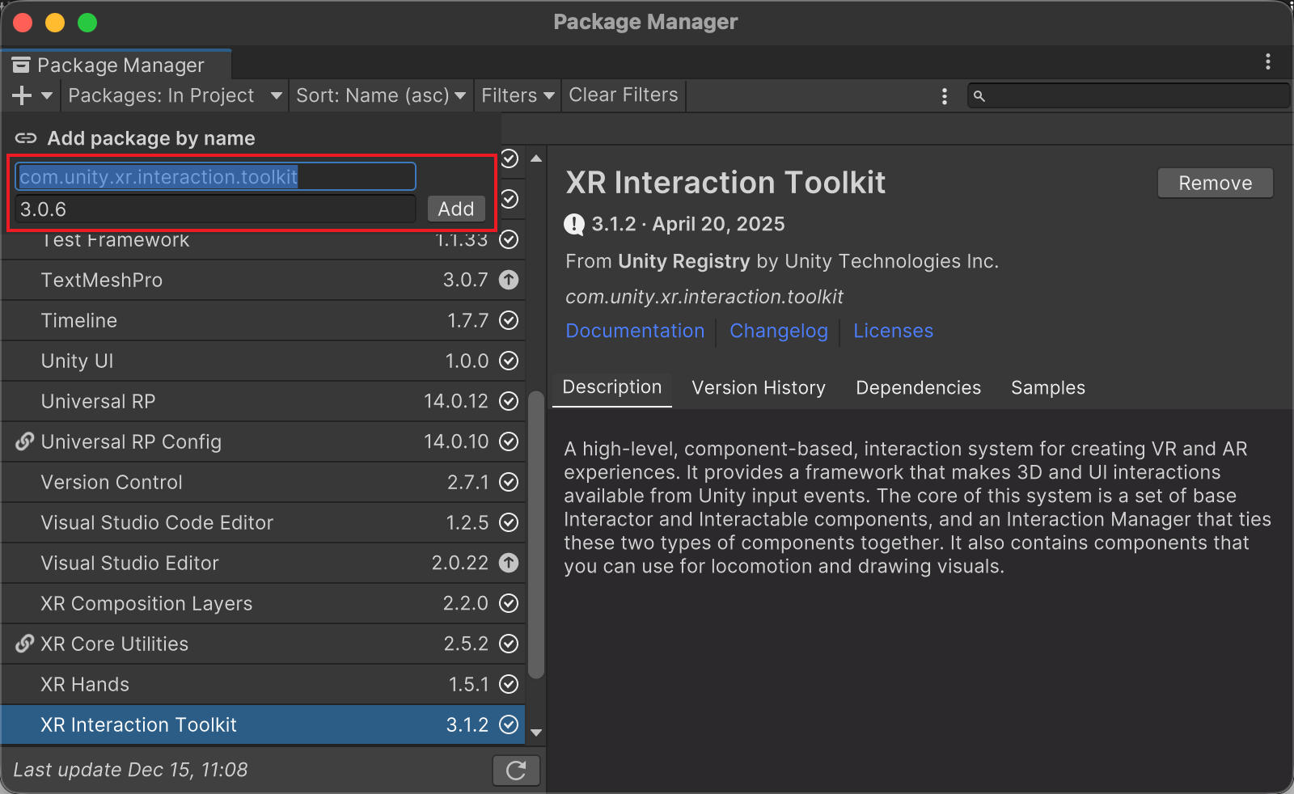The height and width of the screenshot is (794, 1294).
Task: Click the warning icon next to version 3.1.2
Action: coord(574,224)
